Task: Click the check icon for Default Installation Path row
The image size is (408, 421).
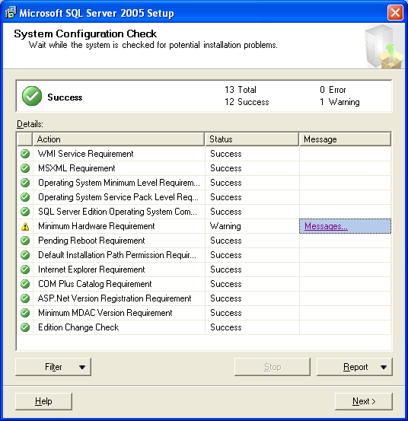Action: point(25,255)
